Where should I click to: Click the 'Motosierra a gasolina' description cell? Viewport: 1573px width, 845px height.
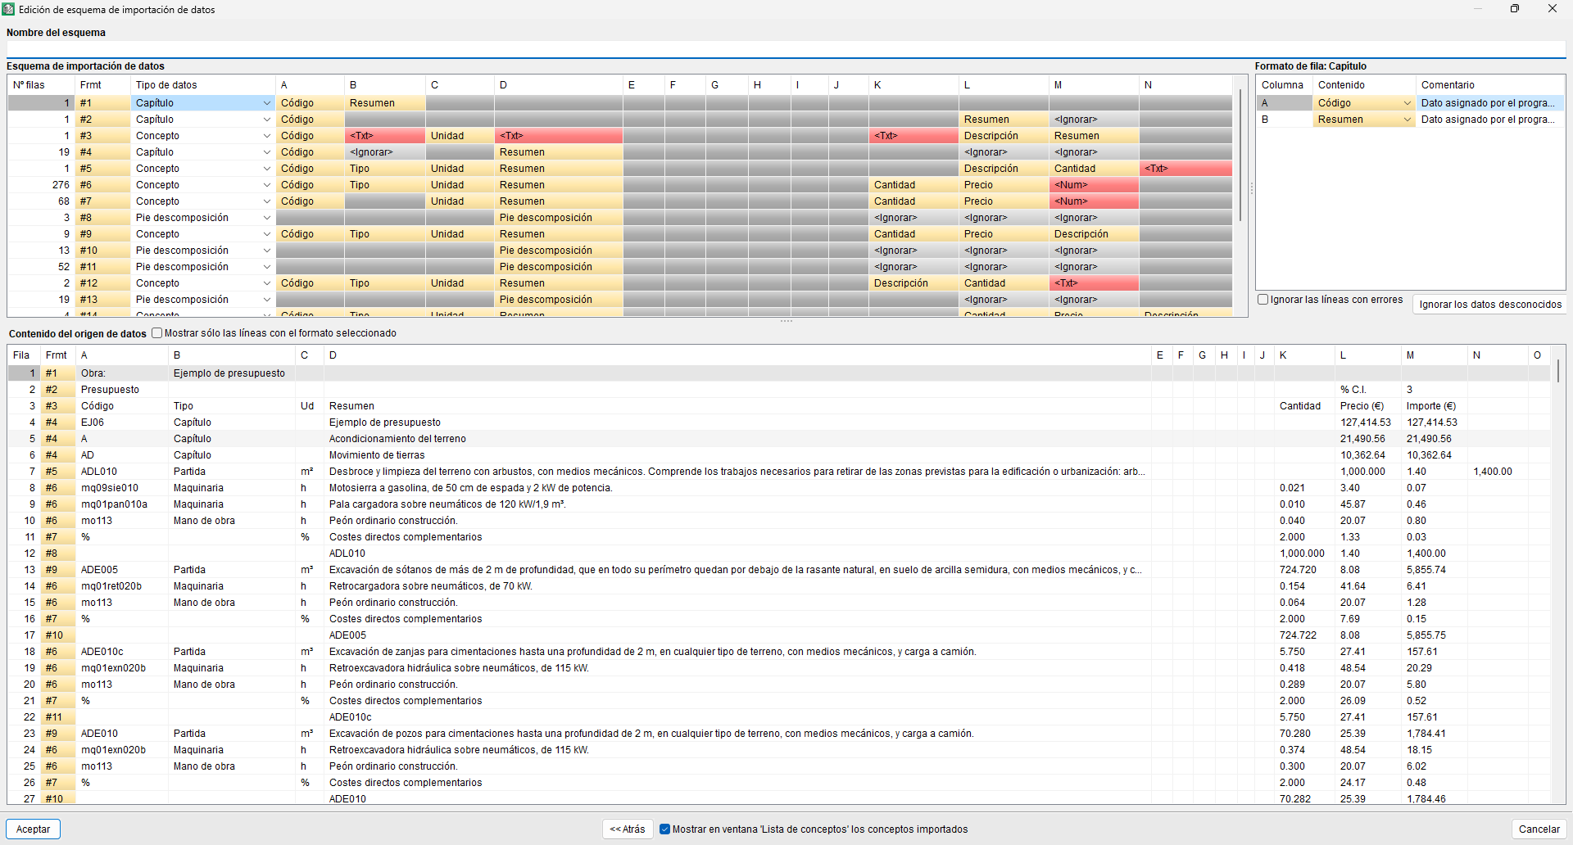(x=737, y=488)
